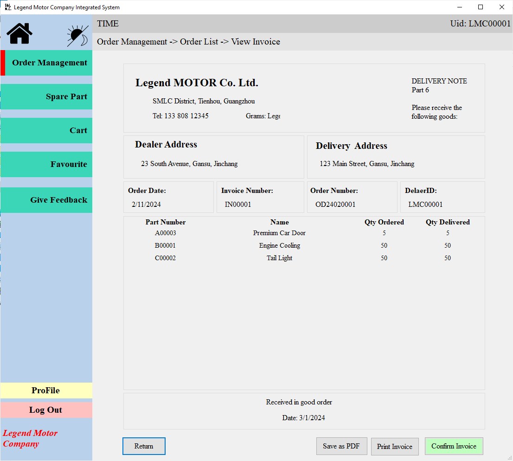Image resolution: width=513 pixels, height=461 pixels.
Task: Click the Home house icon
Action: click(x=19, y=33)
